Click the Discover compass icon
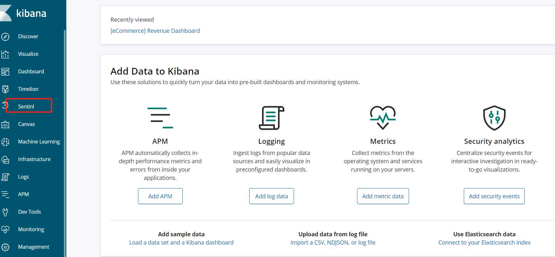555x257 pixels. point(5,37)
